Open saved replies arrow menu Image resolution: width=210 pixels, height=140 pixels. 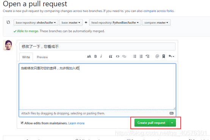pos(171,56)
